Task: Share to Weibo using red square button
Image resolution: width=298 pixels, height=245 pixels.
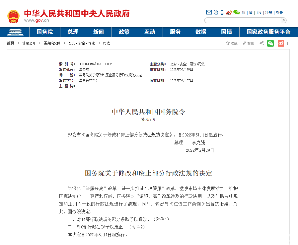Action: [281, 43]
